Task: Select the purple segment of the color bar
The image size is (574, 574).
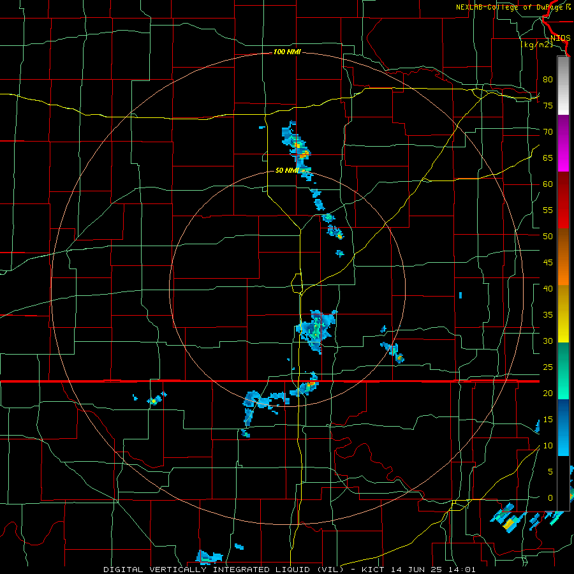Action: (x=563, y=130)
